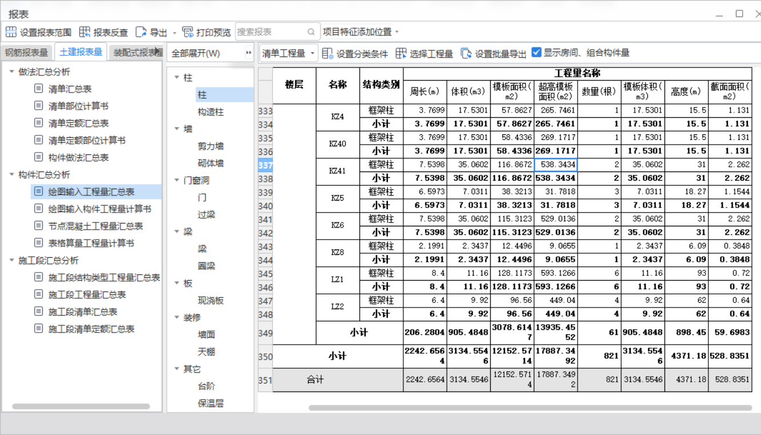Click the 合计 total row label

pos(315,380)
